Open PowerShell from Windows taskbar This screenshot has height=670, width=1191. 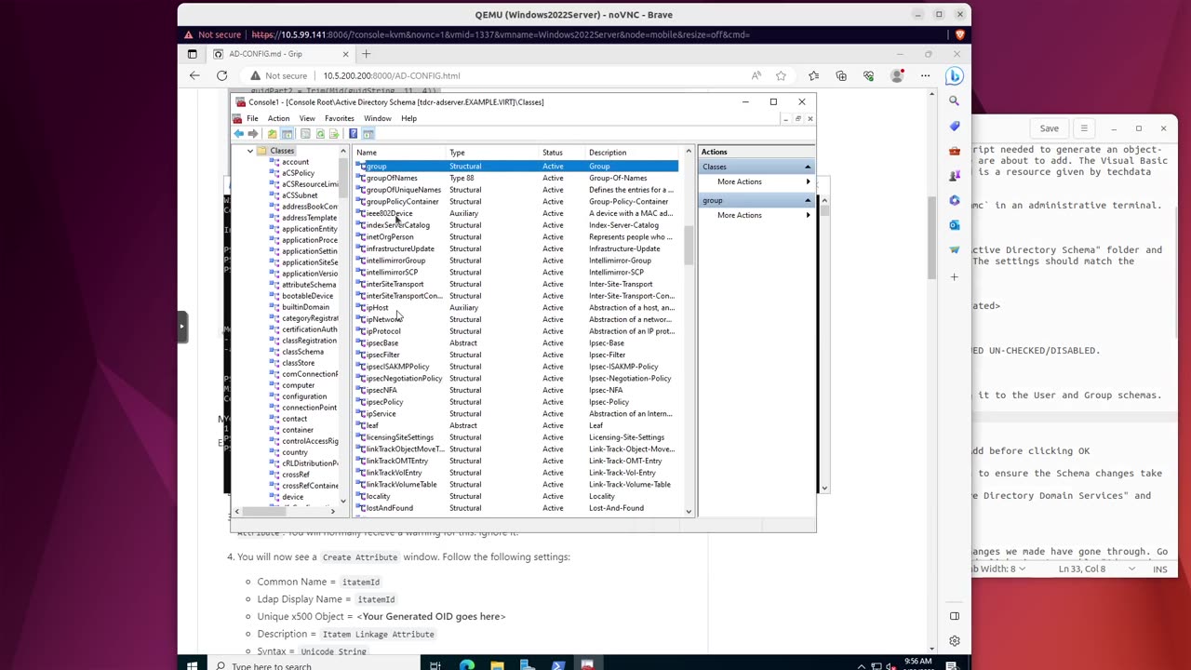557,664
